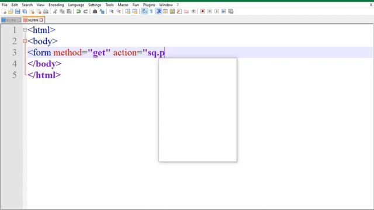Open the Macro menu

point(123,5)
